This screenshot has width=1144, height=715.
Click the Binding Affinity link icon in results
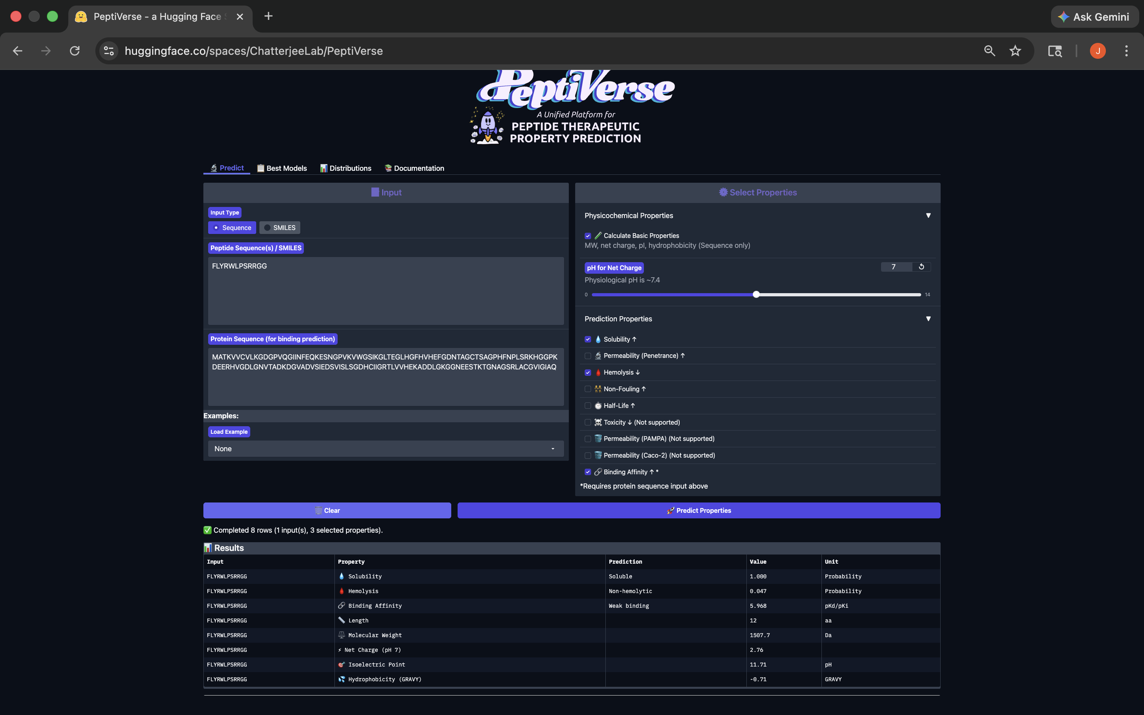[x=342, y=605]
